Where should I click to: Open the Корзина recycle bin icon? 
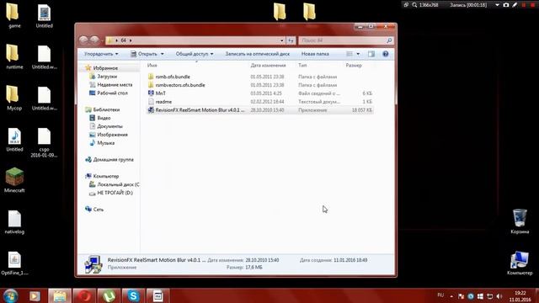point(520,221)
